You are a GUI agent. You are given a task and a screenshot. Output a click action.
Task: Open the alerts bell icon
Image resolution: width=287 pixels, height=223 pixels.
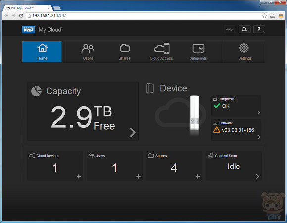click(x=244, y=29)
